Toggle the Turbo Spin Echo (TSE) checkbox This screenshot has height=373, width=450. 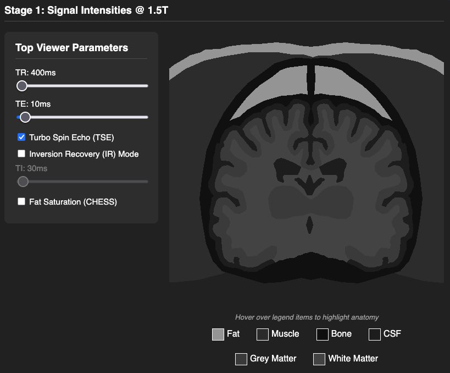click(21, 137)
